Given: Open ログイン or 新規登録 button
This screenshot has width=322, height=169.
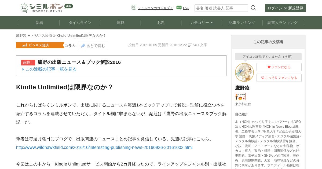Looking at the screenshot, I should pyautogui.click(x=285, y=8).
